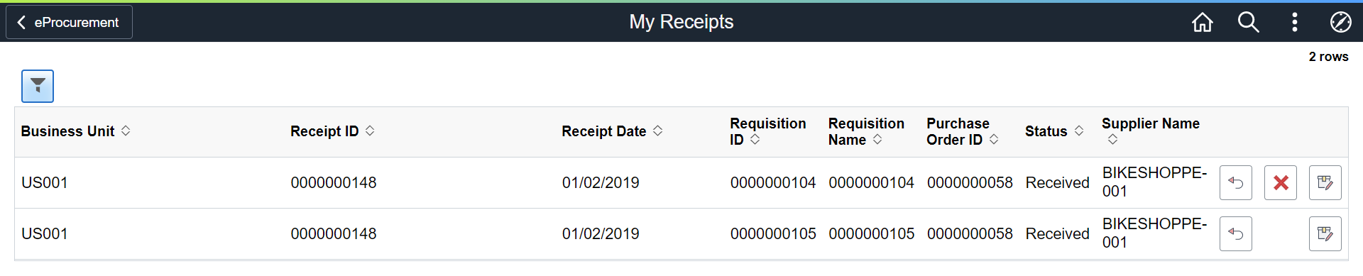Open the filter options button
Screen dimensions: 1363x276
point(38,86)
